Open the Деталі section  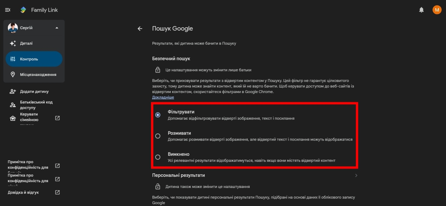tap(34, 43)
